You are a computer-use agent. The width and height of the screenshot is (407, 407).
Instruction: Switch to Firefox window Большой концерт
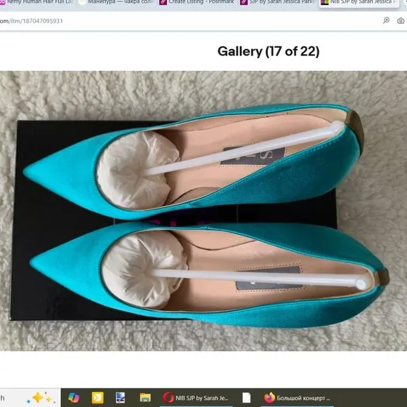click(297, 398)
